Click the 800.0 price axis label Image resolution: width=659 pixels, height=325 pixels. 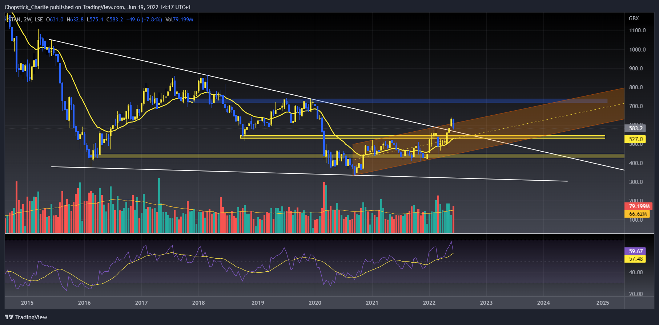[x=636, y=87]
